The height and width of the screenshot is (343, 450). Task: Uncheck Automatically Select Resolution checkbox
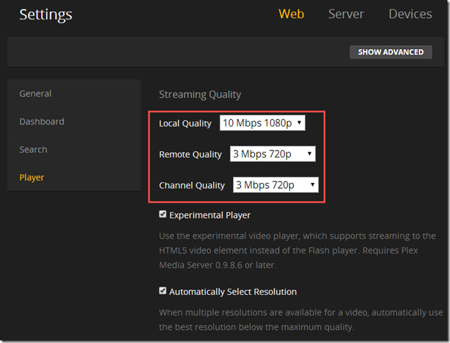(x=163, y=291)
